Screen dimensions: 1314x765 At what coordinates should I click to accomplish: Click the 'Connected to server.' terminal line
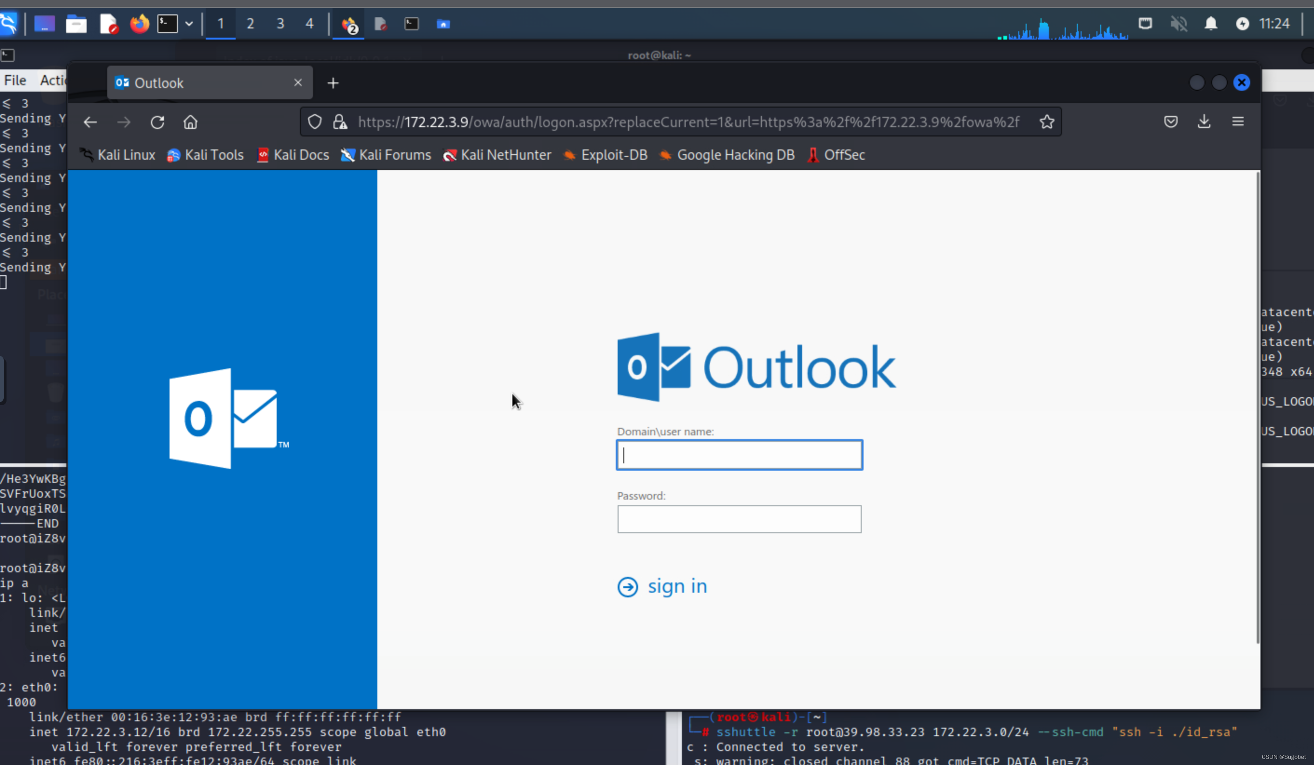tap(776, 747)
